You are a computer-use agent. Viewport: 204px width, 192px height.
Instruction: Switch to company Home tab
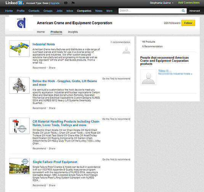coord(41,32)
